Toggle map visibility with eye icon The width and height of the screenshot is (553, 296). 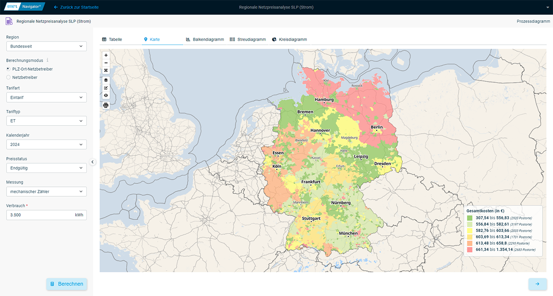tap(106, 95)
